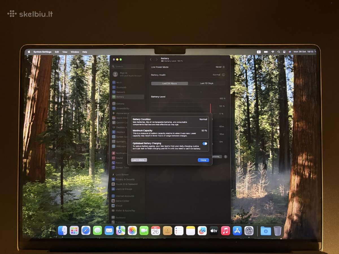339x254 pixels.
Task: Open Apple TV app in Dock
Action: [214, 231]
